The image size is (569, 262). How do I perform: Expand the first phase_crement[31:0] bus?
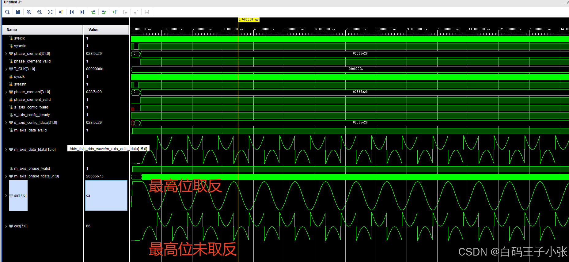(6, 54)
